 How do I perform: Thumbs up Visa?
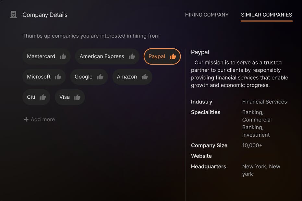pyautogui.click(x=77, y=97)
